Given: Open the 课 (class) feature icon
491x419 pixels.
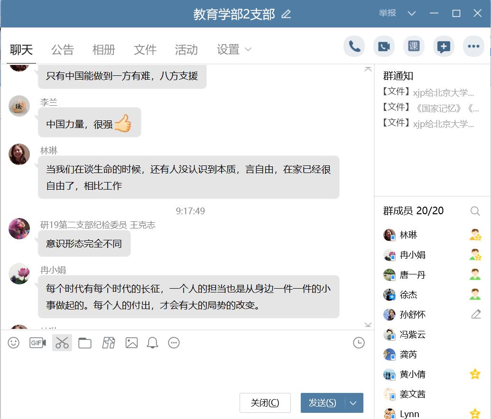Looking at the screenshot, I should tap(414, 46).
